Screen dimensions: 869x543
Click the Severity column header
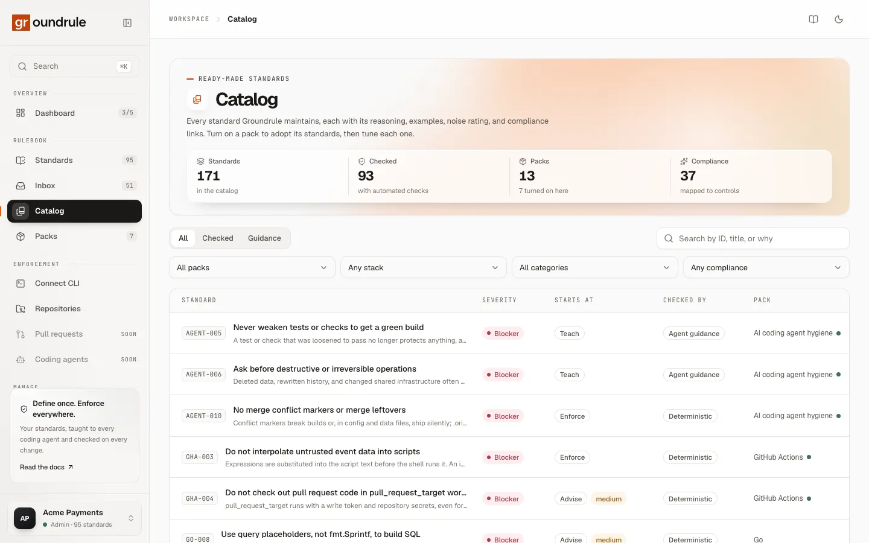click(x=500, y=300)
